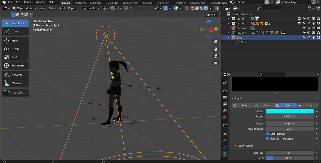The image size is (321, 163).
Task: Choose the Annotate tool
Action: tap(16, 75)
